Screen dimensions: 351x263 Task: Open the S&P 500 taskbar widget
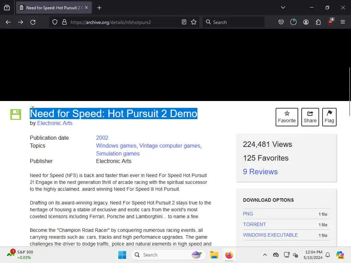pyautogui.click(x=20, y=255)
